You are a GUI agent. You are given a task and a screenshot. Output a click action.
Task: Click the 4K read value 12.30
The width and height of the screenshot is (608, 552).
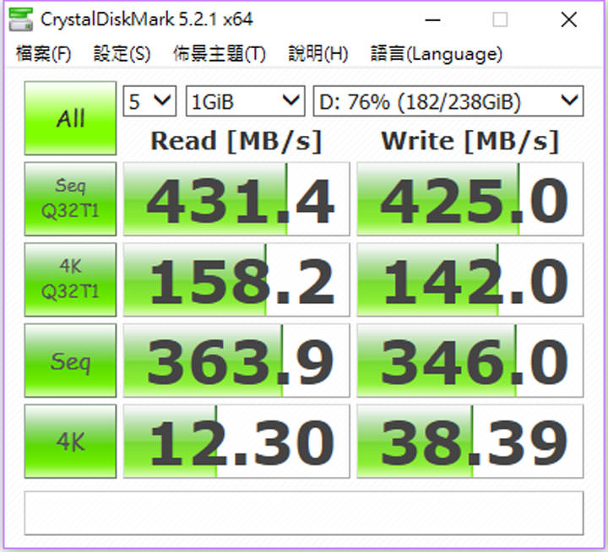coord(236,441)
